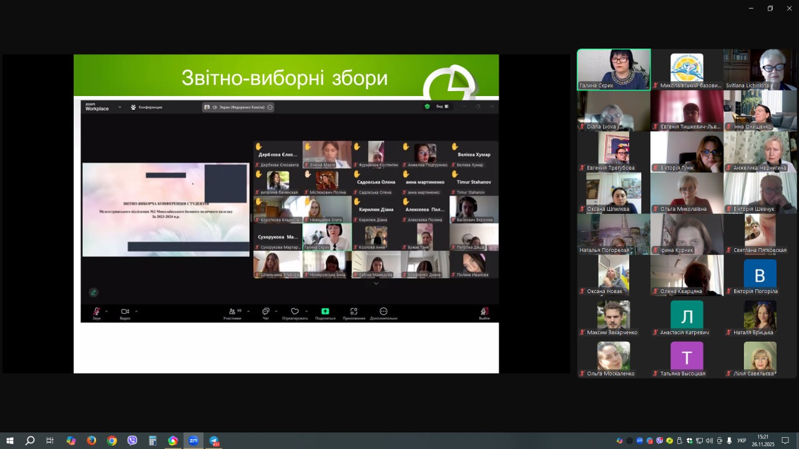The width and height of the screenshot is (799, 449).
Task: Click the Выйти leave meeting button
Action: 484,312
